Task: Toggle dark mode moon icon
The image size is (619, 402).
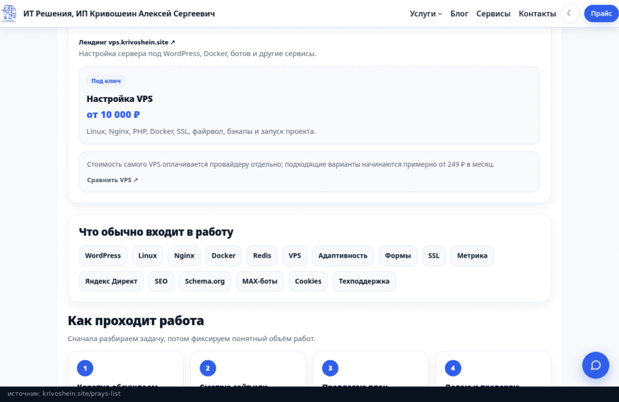Action: 569,13
